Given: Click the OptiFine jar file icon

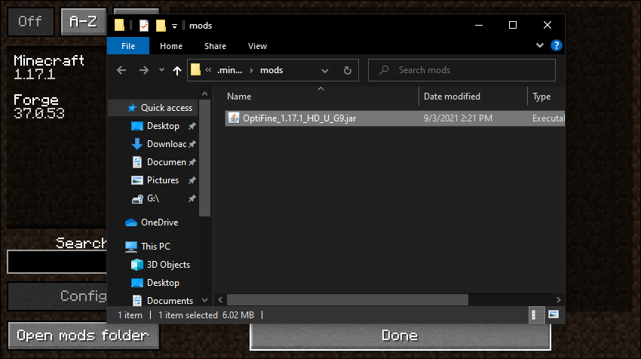Looking at the screenshot, I should tap(234, 118).
